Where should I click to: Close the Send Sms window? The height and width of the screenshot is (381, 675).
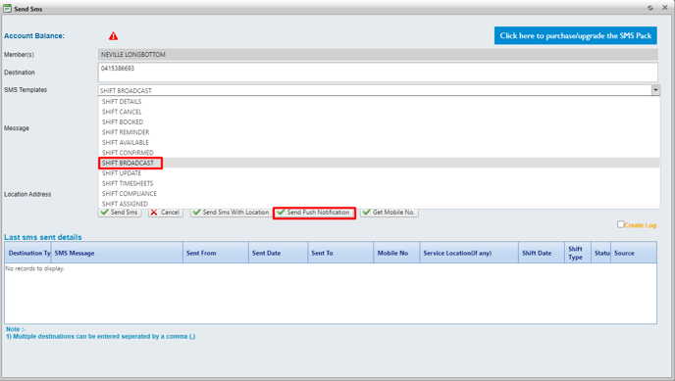coord(664,7)
